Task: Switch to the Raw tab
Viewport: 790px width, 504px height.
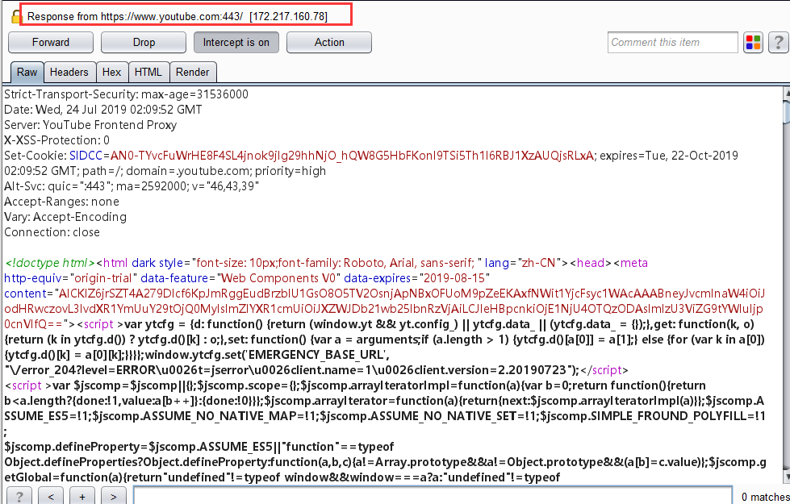Action: click(x=27, y=72)
